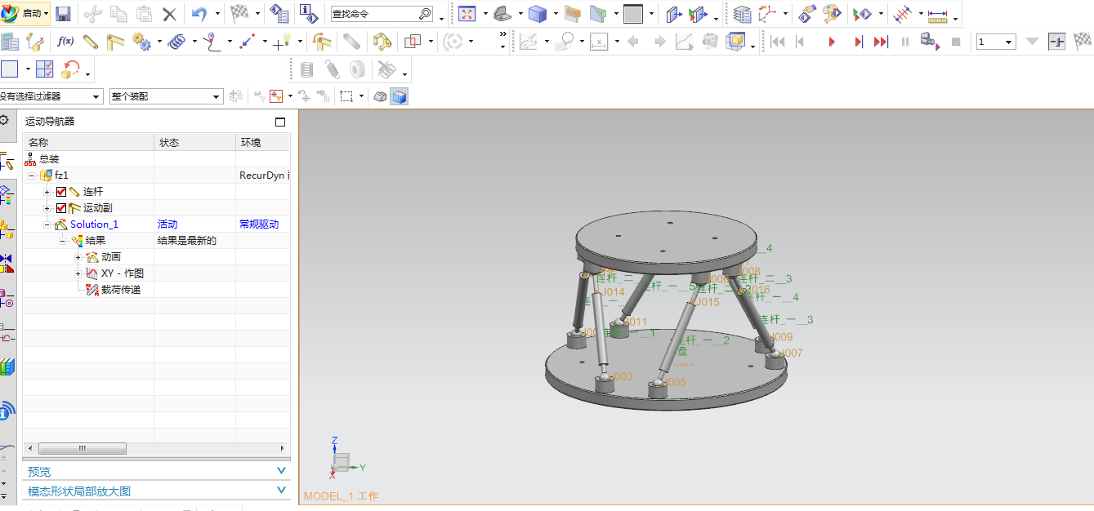
Task: Expand the XY - 作图 node
Action: 78,273
